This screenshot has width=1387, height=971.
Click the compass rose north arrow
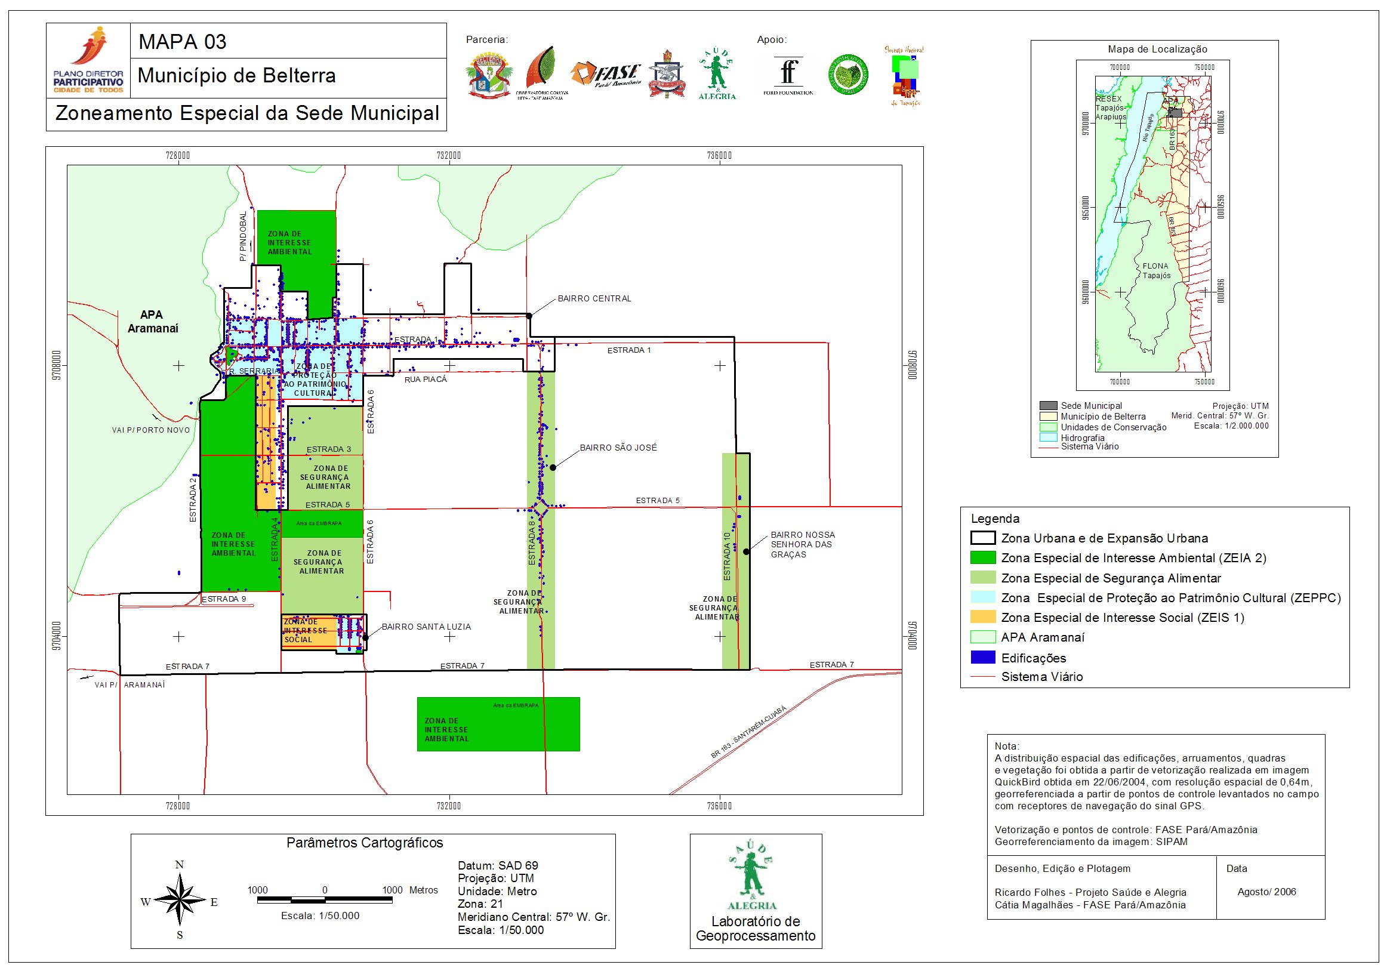point(180,901)
